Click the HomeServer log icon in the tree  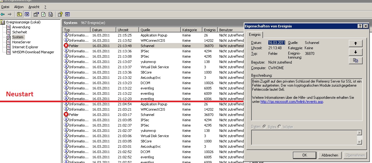8,42
